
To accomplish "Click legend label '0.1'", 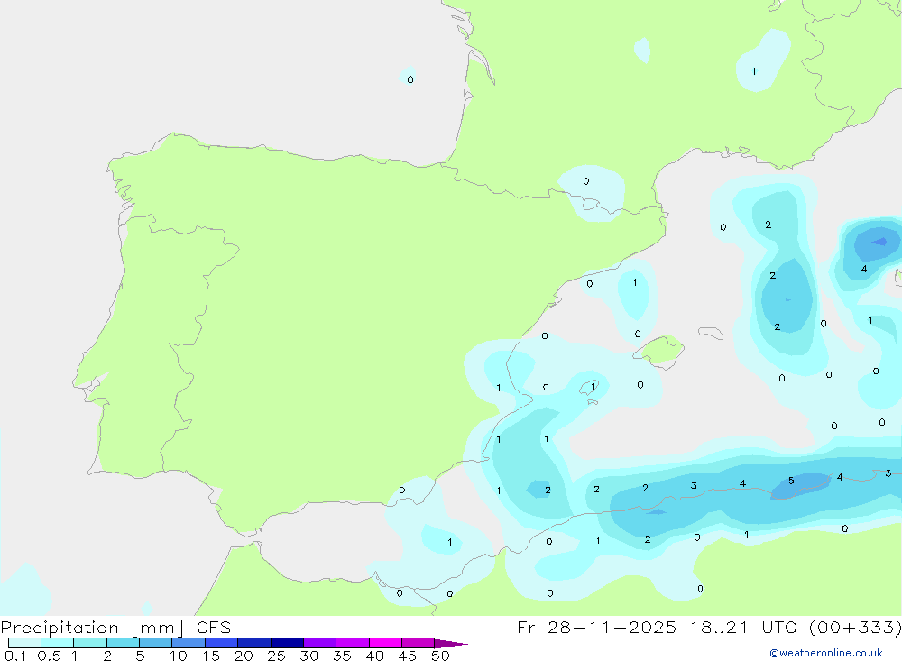I will [16, 656].
